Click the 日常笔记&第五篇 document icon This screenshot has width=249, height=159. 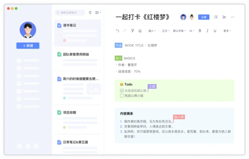coord(59,142)
